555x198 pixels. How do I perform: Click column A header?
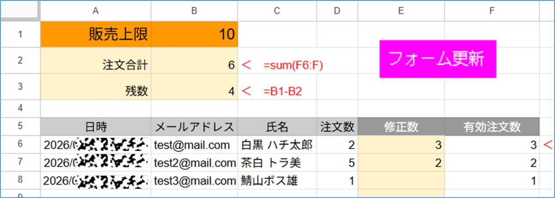[x=96, y=11]
